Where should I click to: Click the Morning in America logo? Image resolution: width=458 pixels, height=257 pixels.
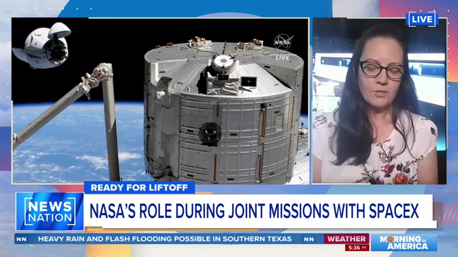pyautogui.click(x=404, y=243)
